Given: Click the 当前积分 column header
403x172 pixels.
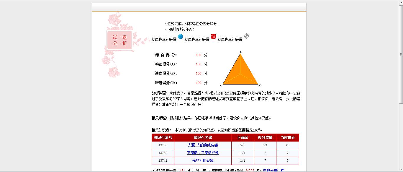Looking at the screenshot, I should tap(288, 137).
